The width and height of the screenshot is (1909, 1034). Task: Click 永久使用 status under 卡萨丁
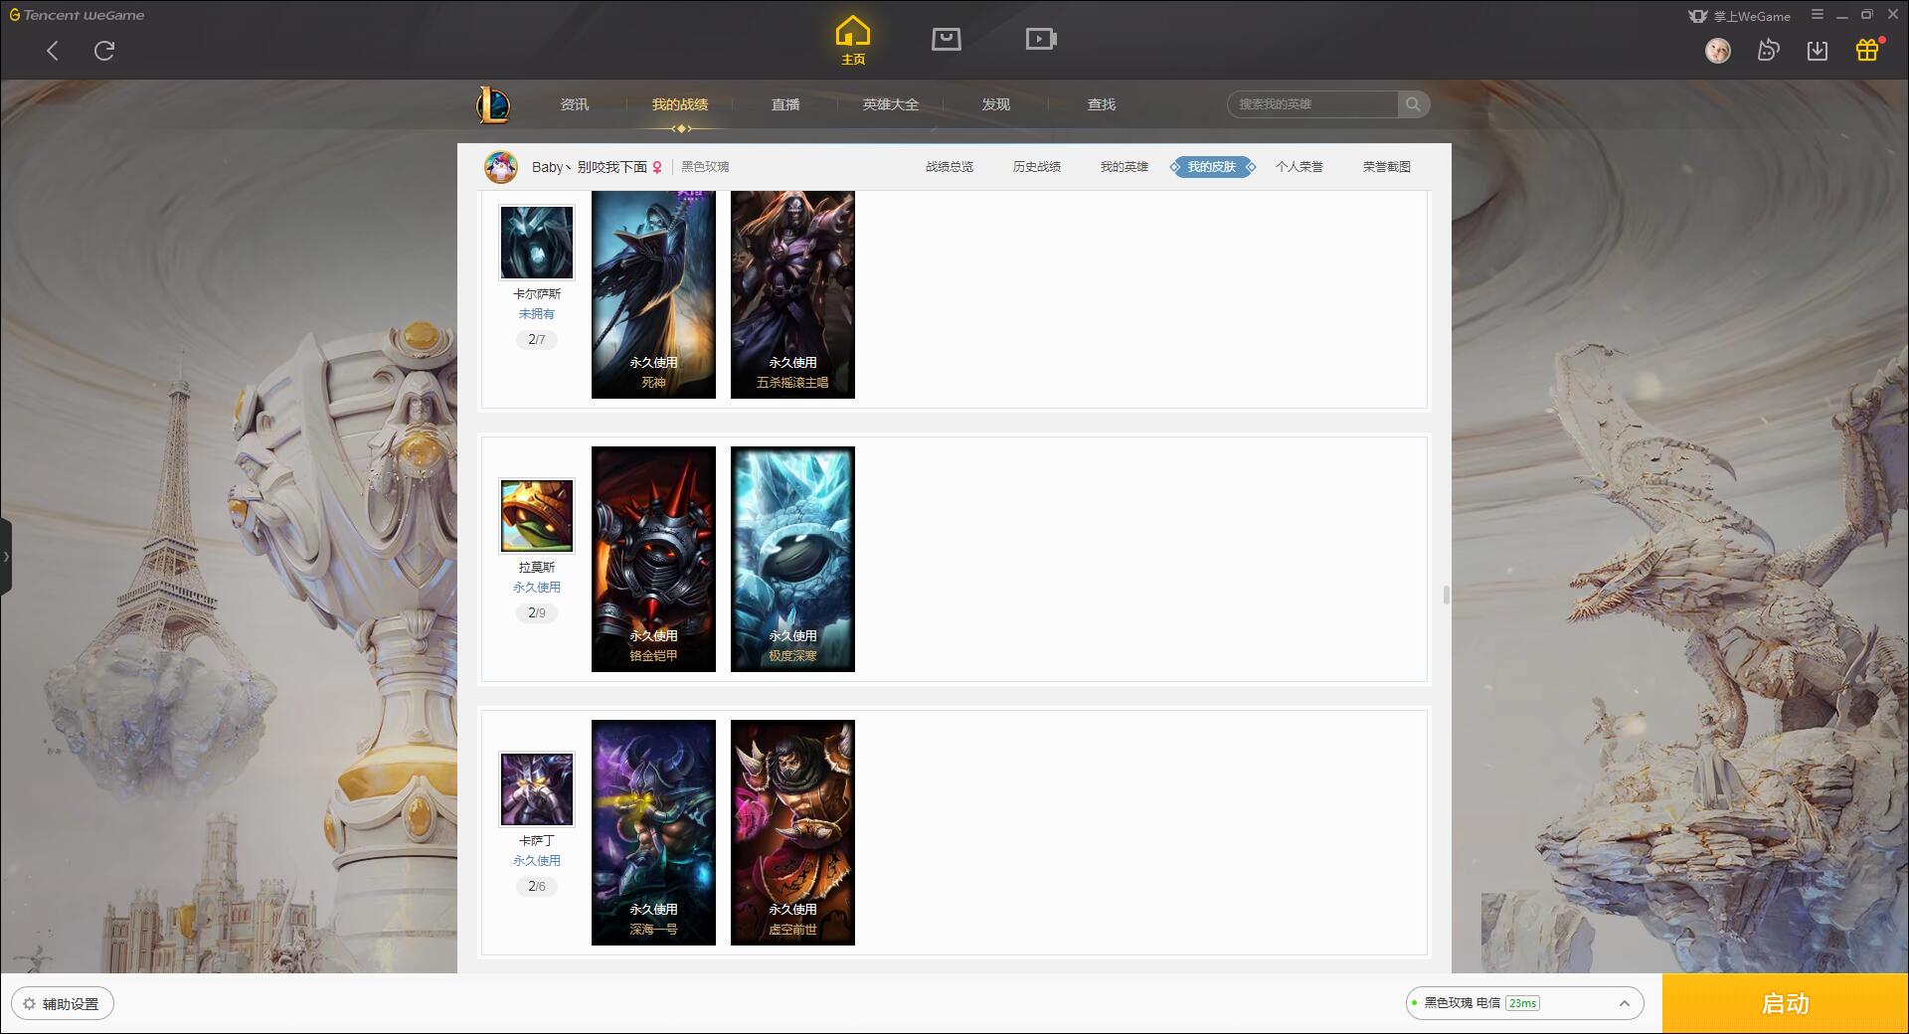[x=537, y=861]
